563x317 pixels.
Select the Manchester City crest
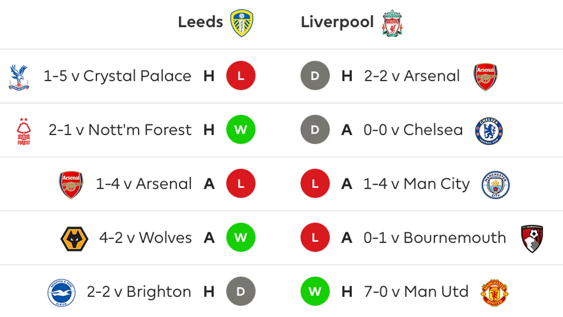pos(496,185)
